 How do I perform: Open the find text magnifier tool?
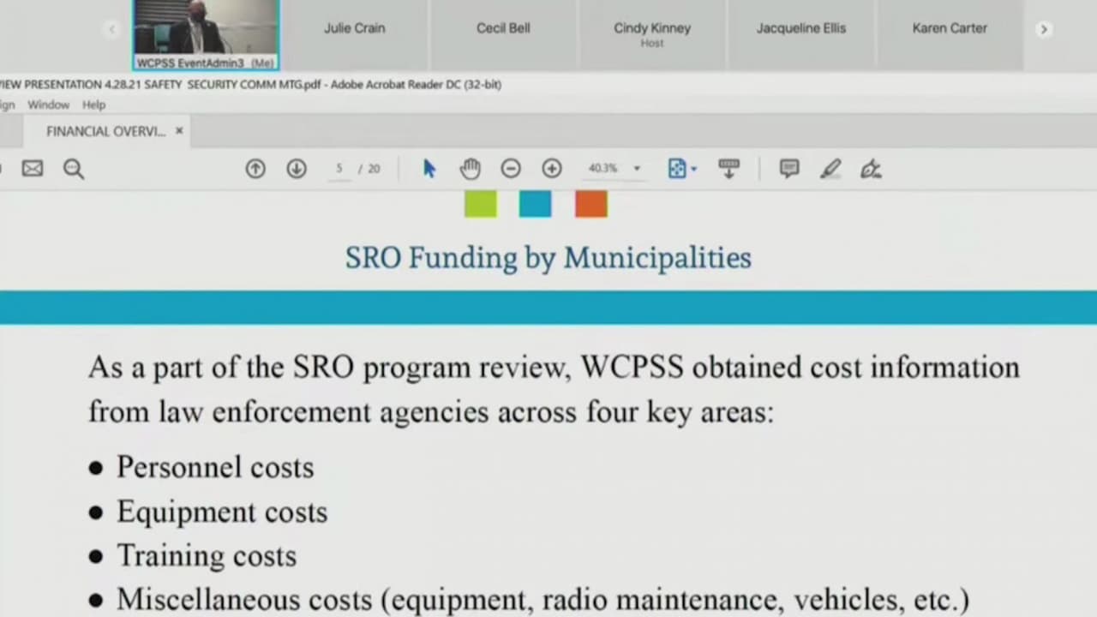[x=74, y=169]
